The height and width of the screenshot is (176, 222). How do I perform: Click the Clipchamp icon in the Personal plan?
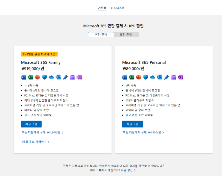[x=173, y=77]
